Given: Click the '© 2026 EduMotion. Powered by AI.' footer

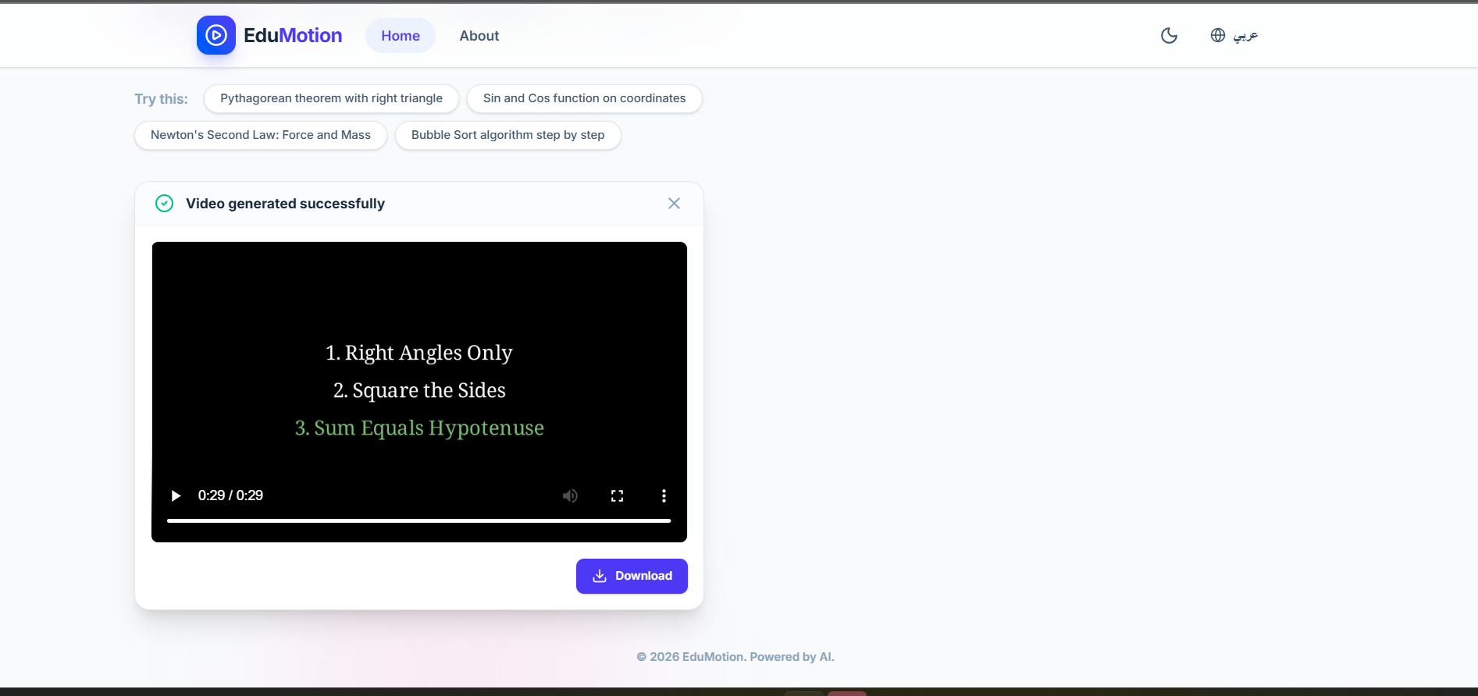Looking at the screenshot, I should pyautogui.click(x=735, y=657).
